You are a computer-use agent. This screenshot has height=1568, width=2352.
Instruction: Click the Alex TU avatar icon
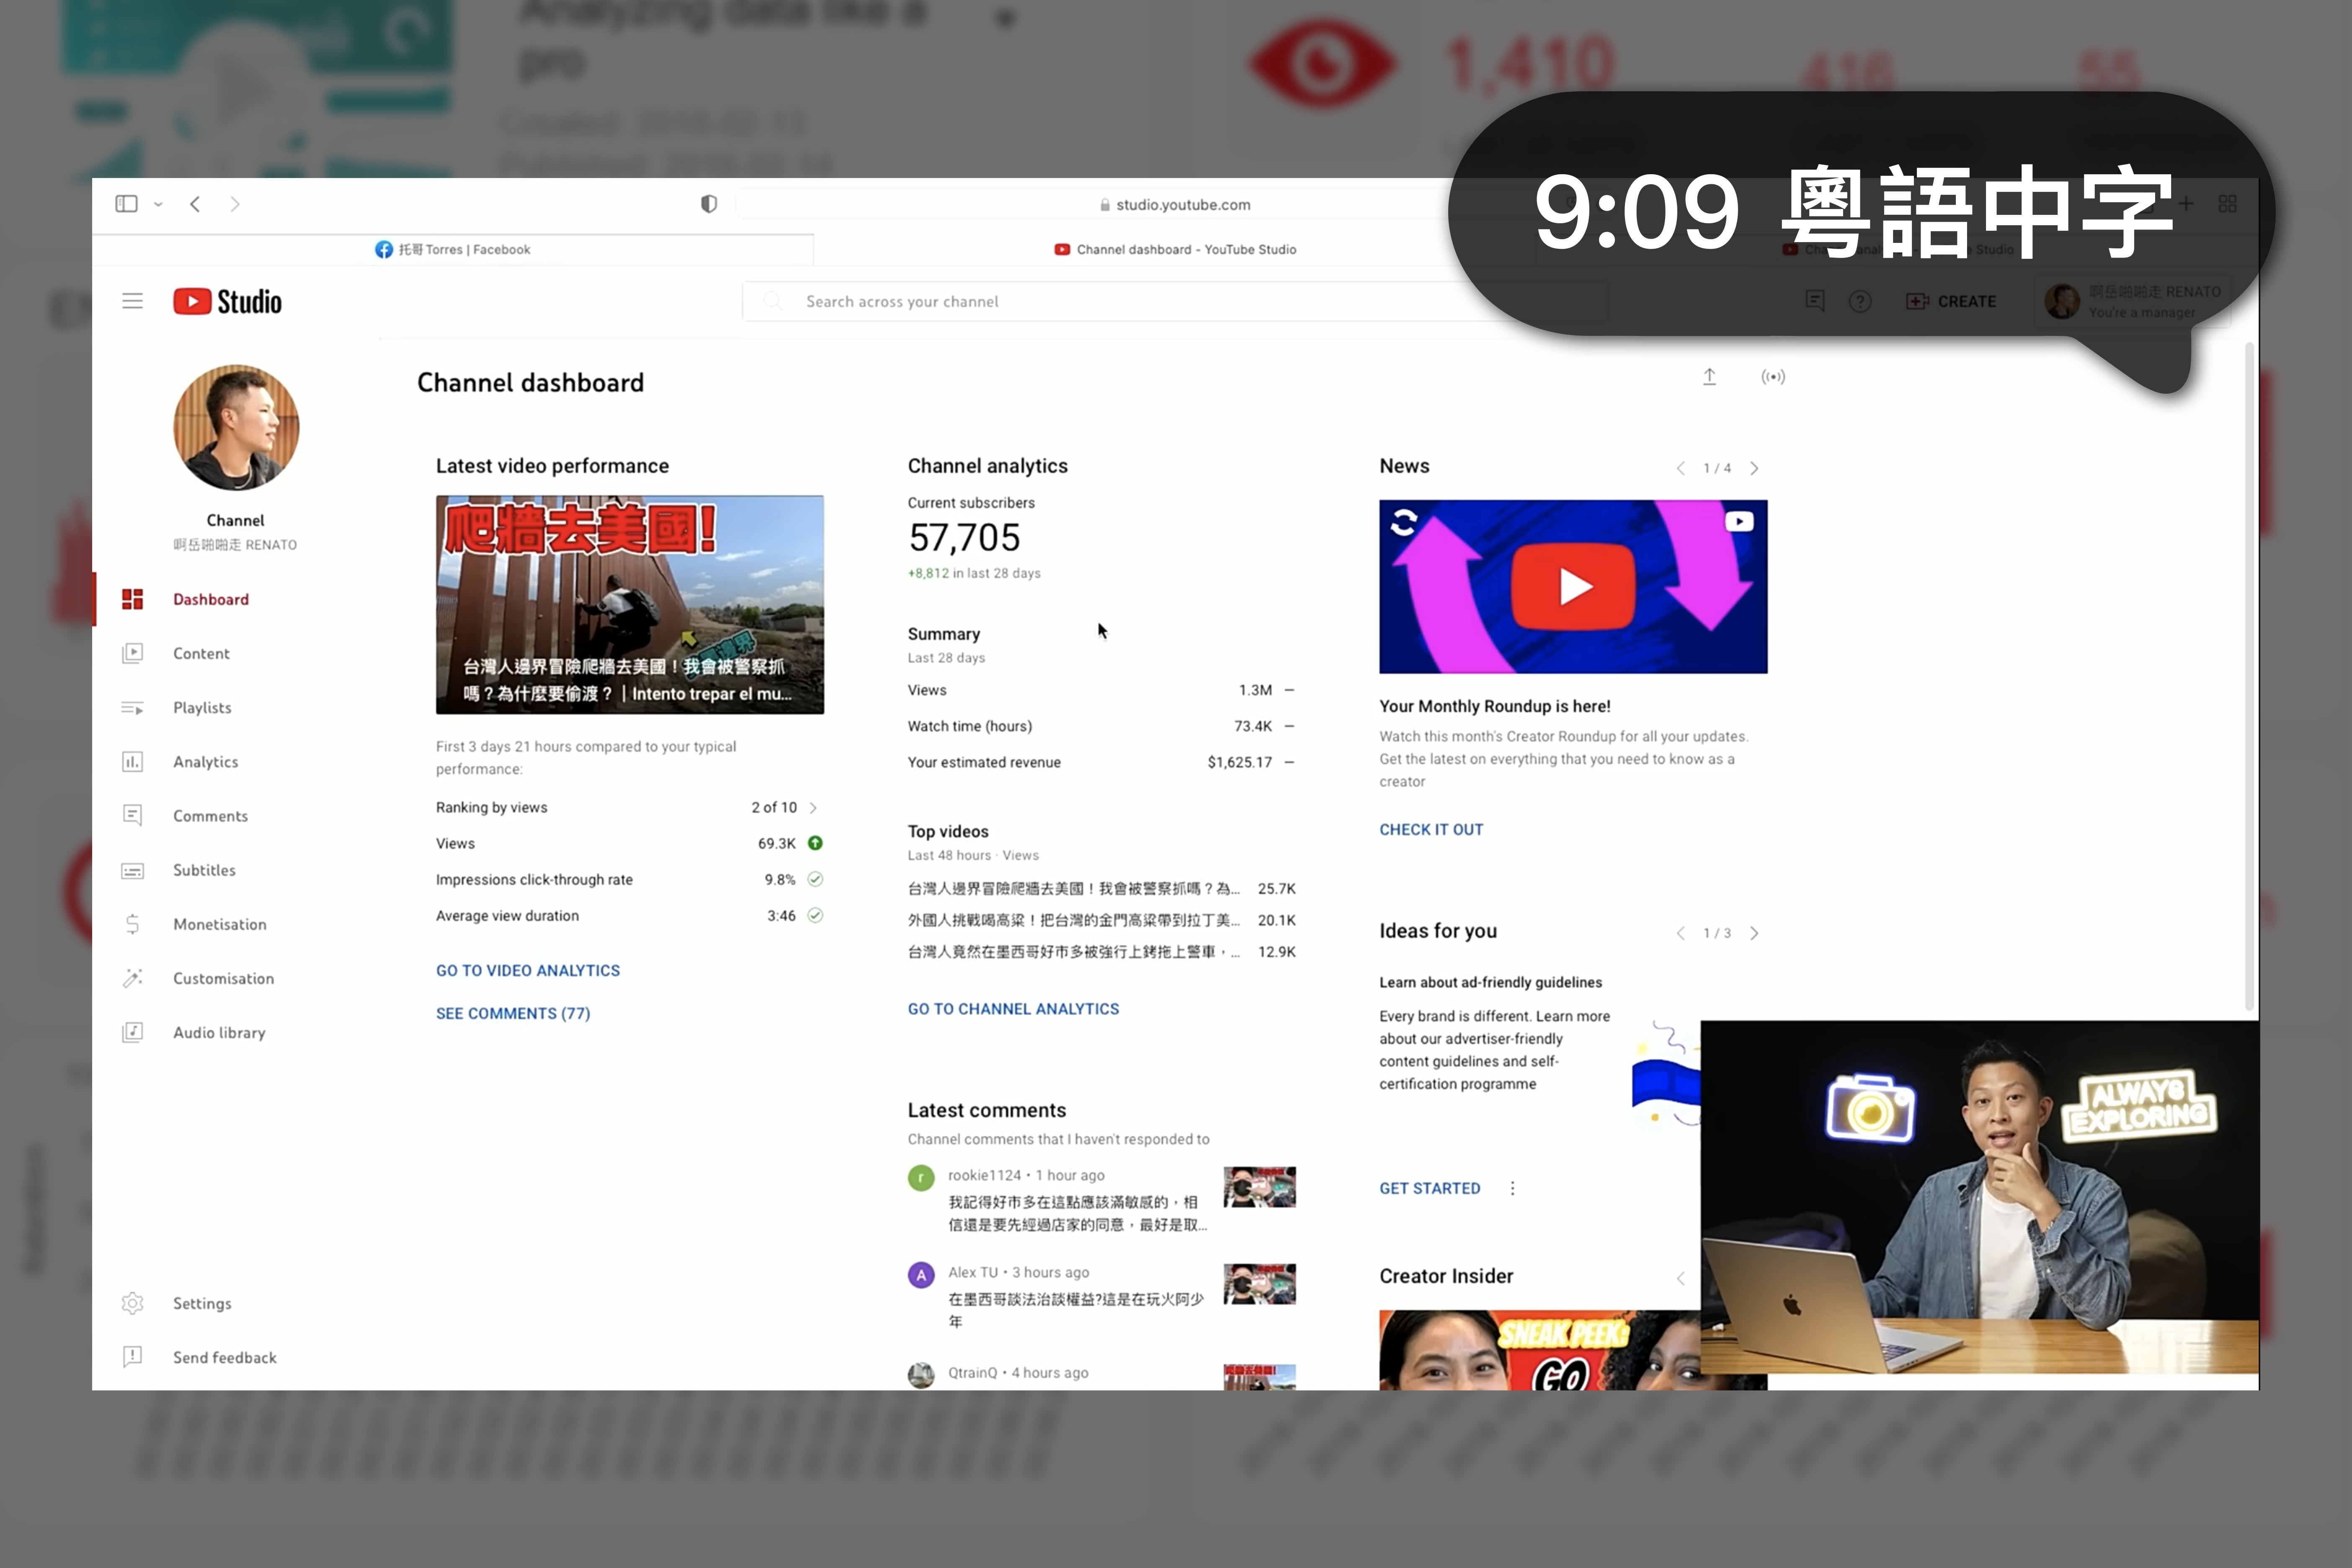(x=921, y=1275)
